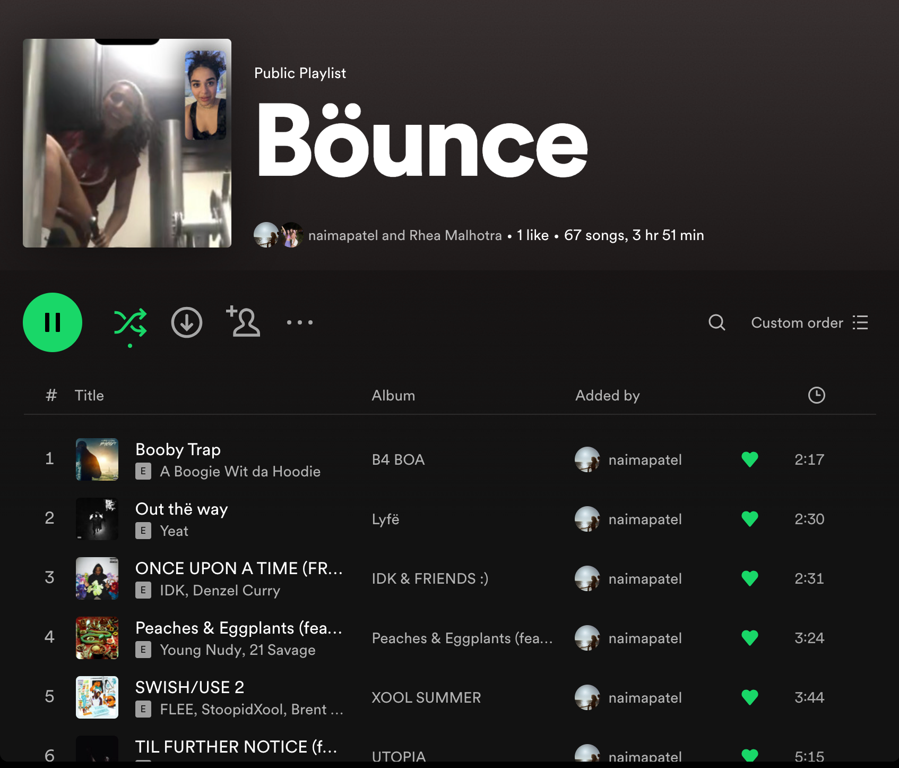Open the B4 BOA album
Image resolution: width=899 pixels, height=768 pixels.
(x=398, y=460)
